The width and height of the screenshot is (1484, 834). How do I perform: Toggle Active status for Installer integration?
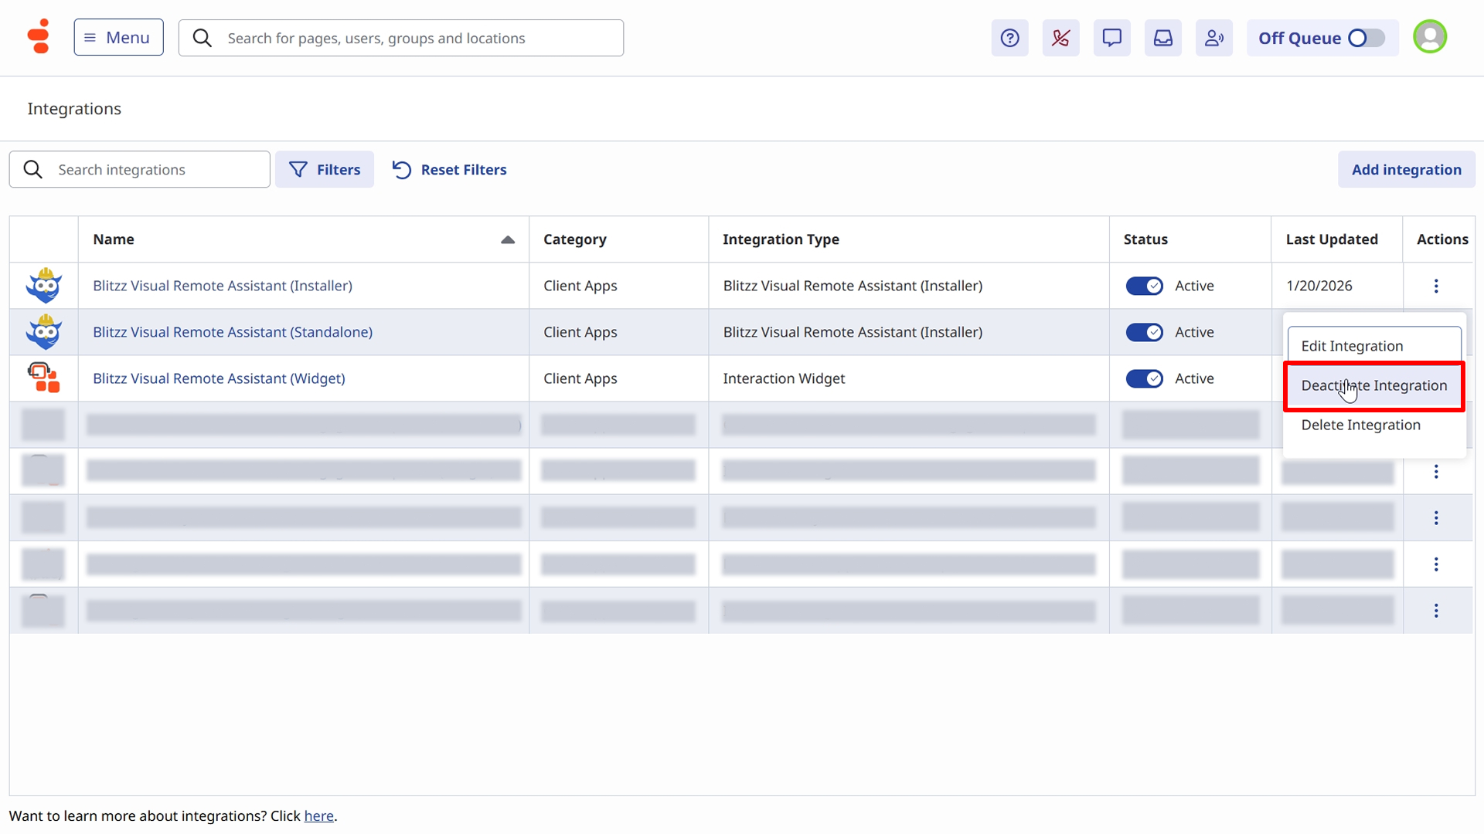pos(1144,286)
